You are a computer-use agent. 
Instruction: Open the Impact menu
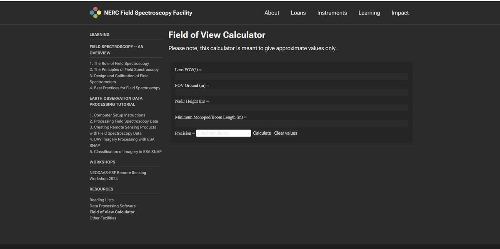pyautogui.click(x=400, y=13)
